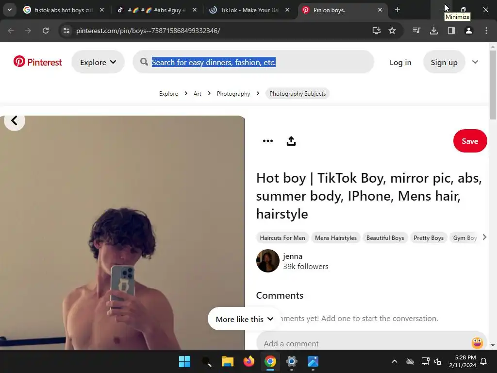Reload the page with browser refresh icon

[46, 31]
